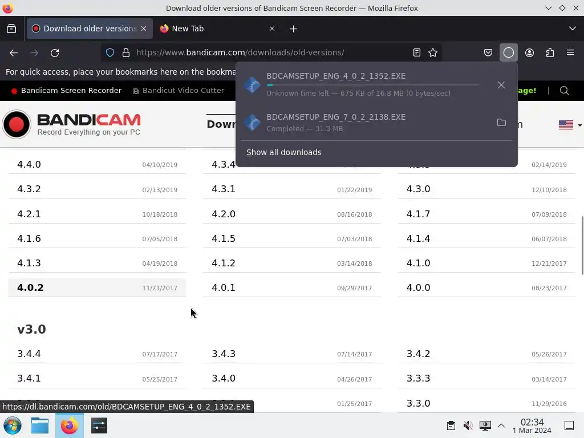
Task: Open Bandicam Screen Recorder nav link
Action: click(x=66, y=91)
